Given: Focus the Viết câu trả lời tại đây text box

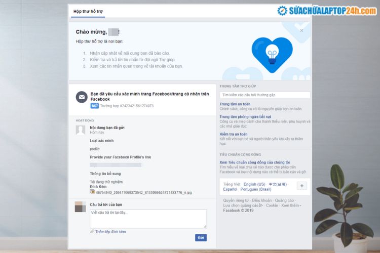Looking at the screenshot, I should (x=148, y=219).
